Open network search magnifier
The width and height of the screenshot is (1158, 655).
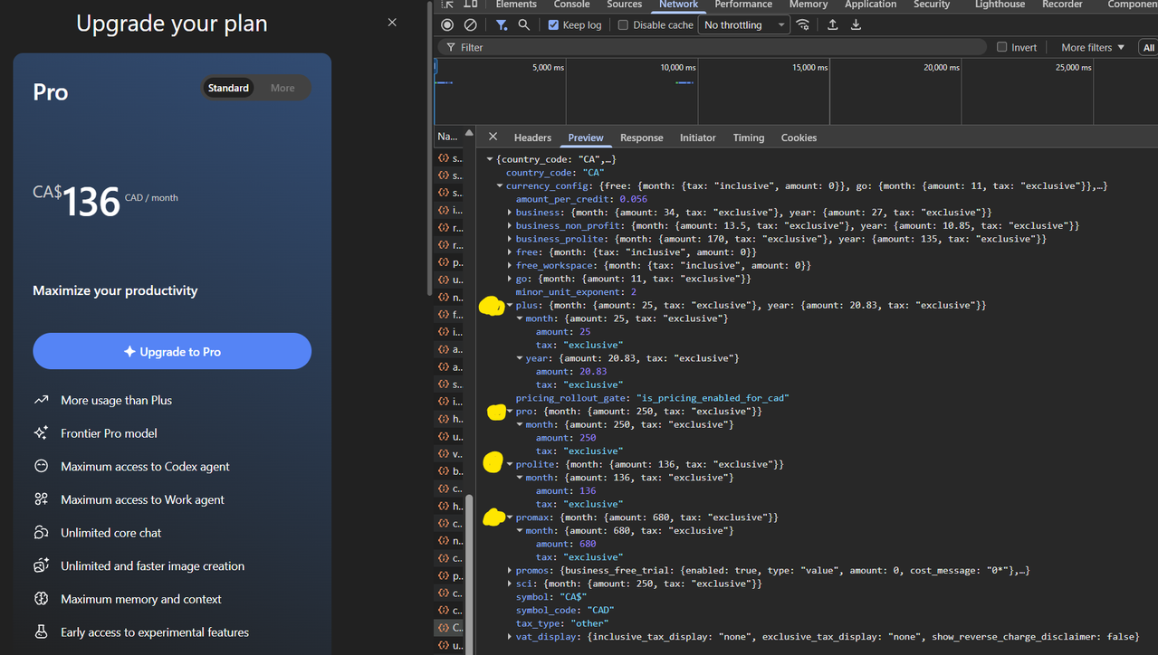click(523, 25)
